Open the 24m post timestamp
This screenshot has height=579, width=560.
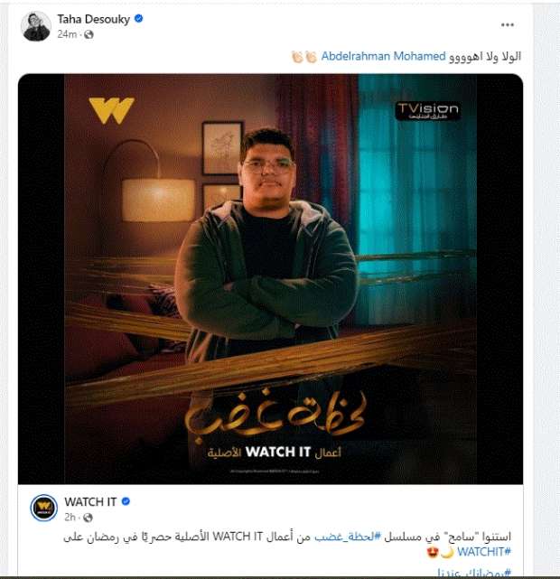point(67,34)
